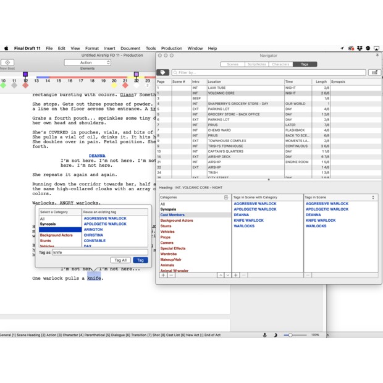Add a new category with the plus button
This screenshot has height=383, width=383.
pos(164,275)
